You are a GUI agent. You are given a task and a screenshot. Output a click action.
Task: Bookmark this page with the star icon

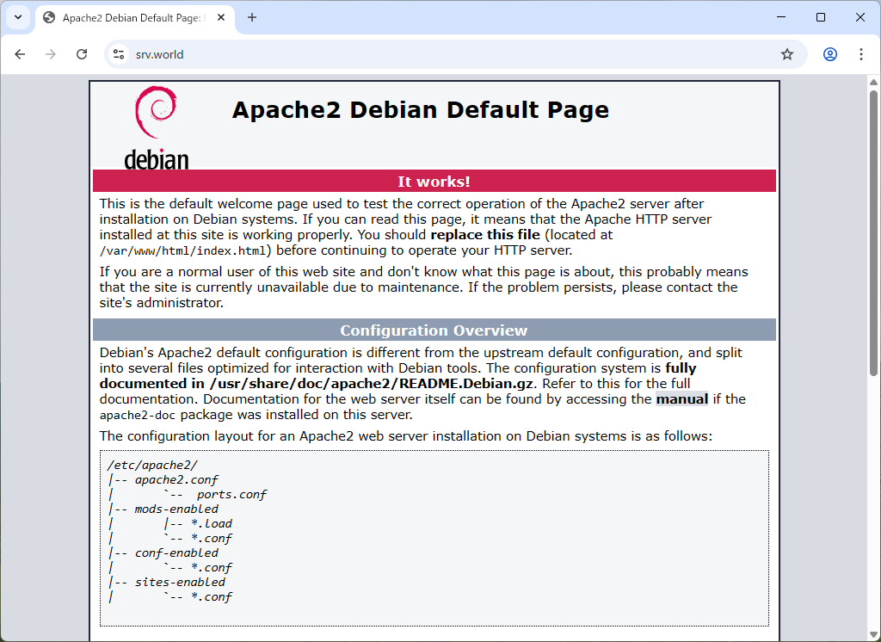pyautogui.click(x=786, y=53)
